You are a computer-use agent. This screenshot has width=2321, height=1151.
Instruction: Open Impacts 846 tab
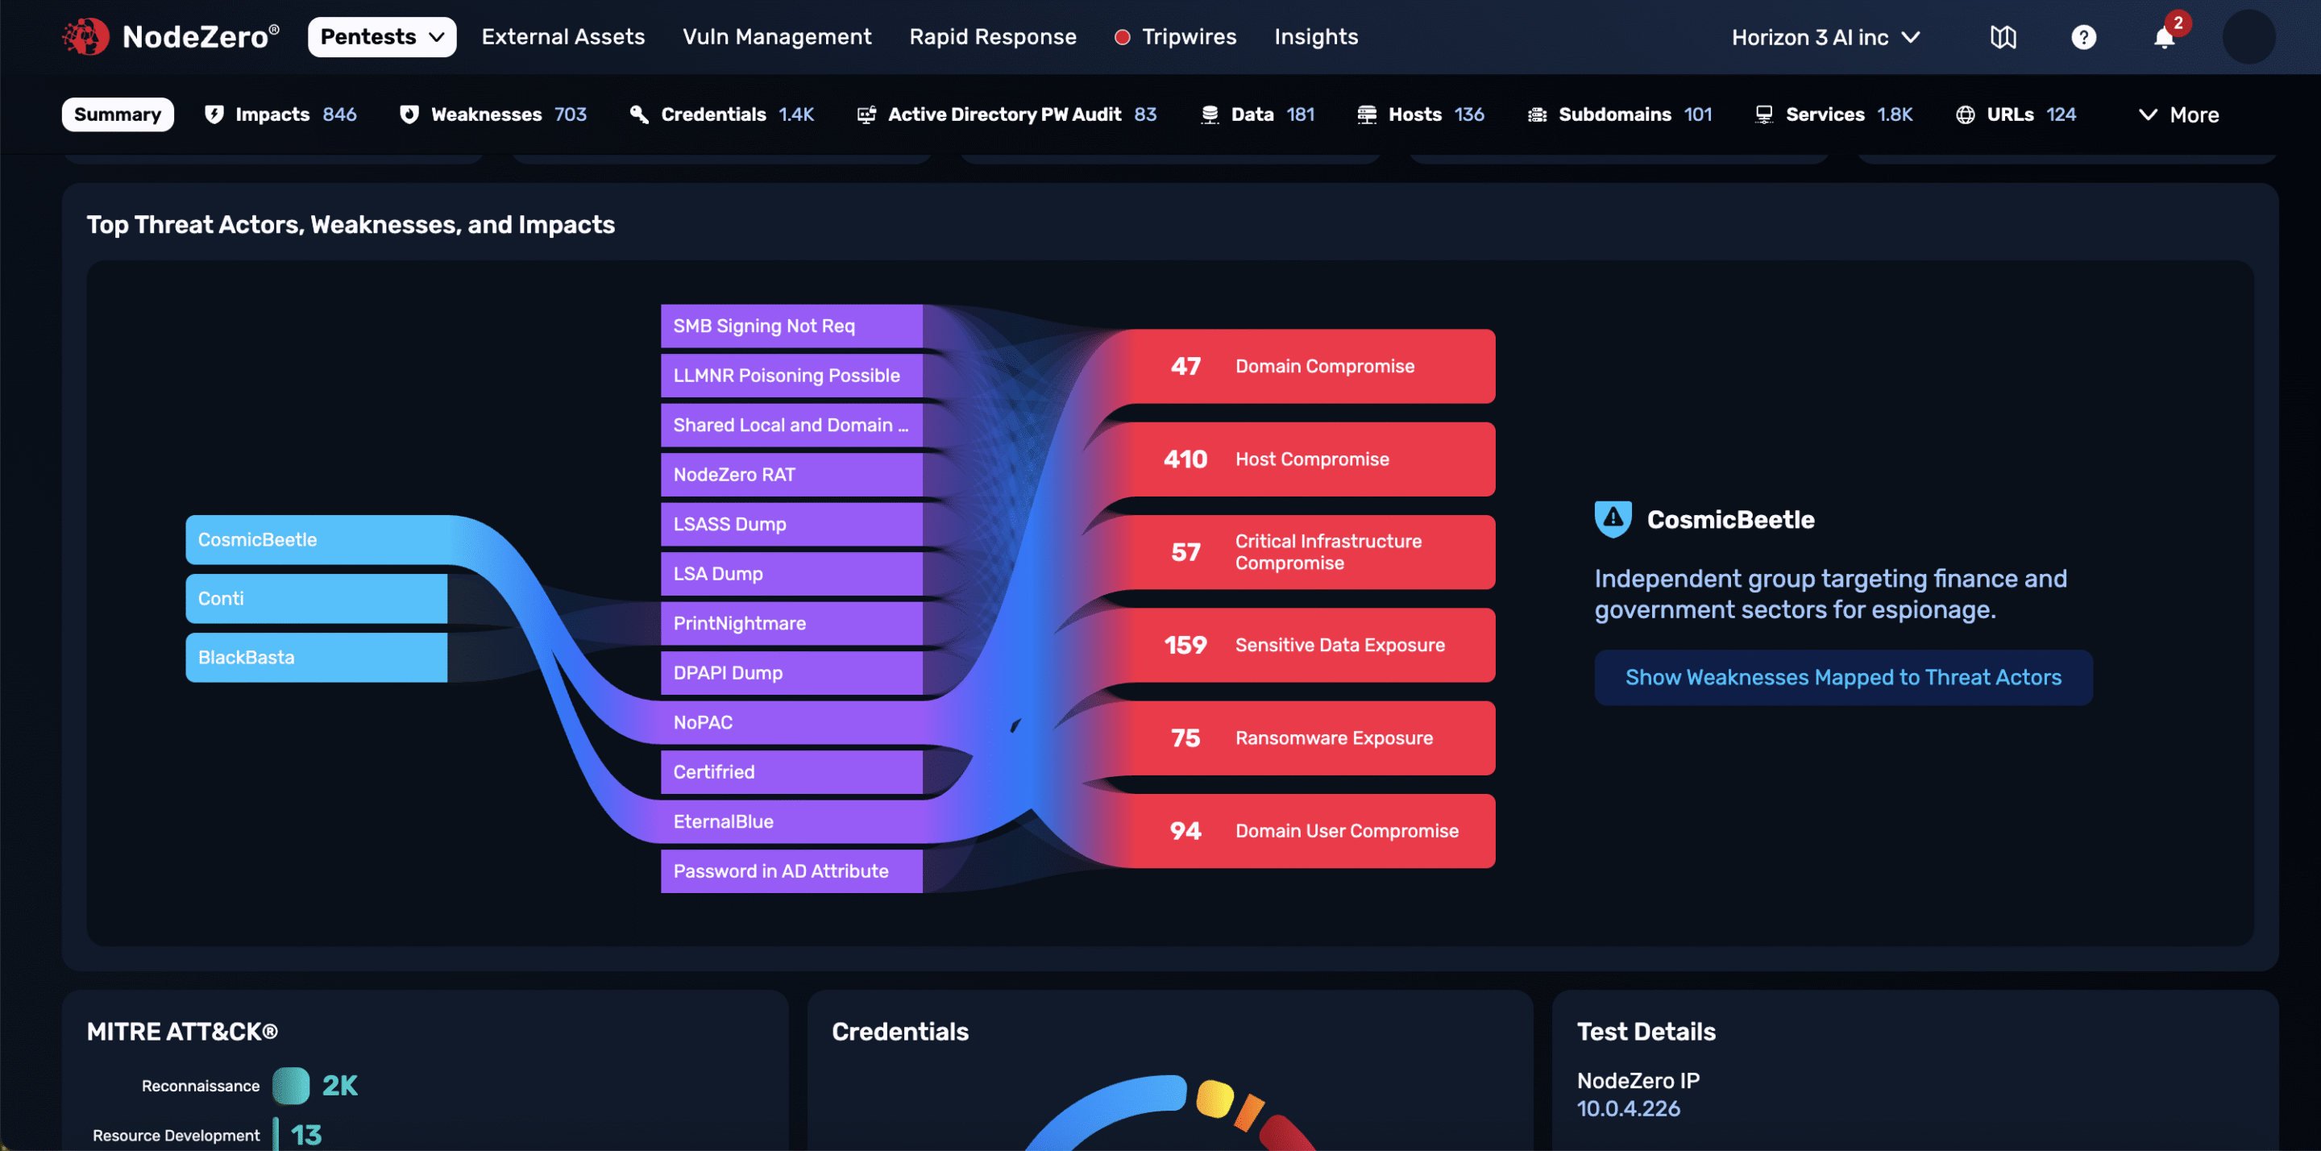[x=280, y=114]
